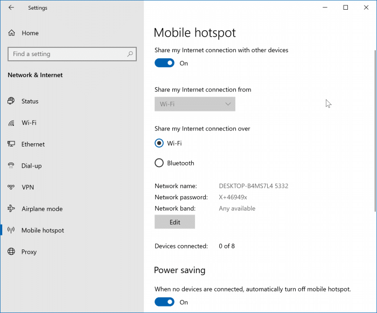
Task: Click the Power saving heading
Action: click(179, 270)
